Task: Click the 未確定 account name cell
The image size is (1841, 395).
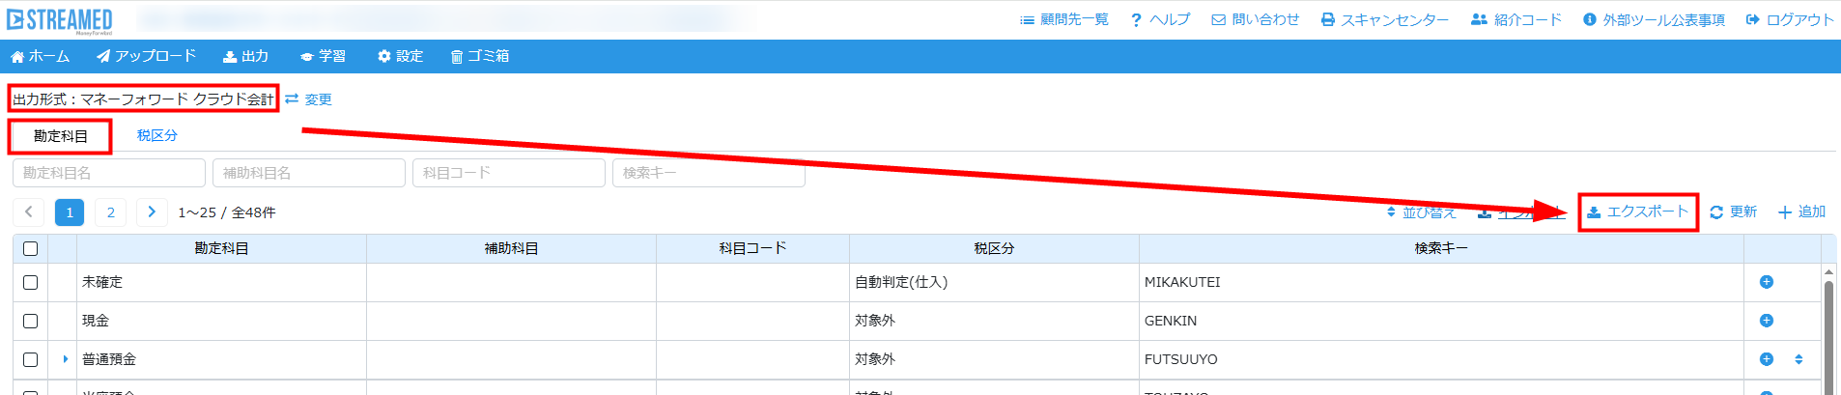Action: point(221,282)
